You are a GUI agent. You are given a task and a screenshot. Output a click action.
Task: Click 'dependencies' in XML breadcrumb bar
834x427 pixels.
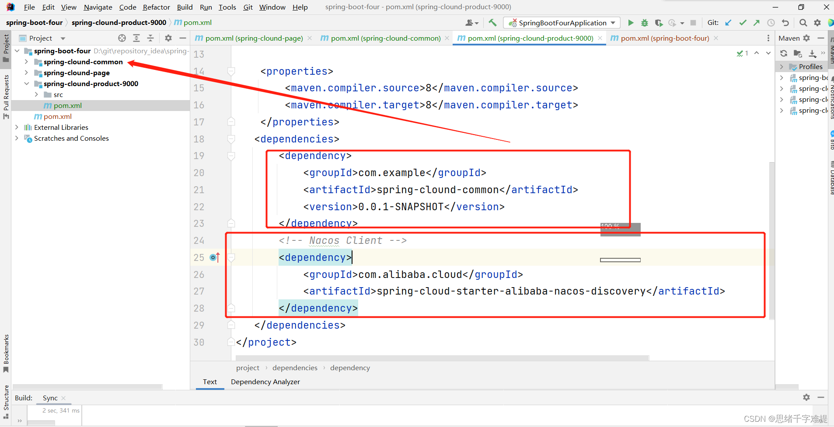(x=295, y=368)
